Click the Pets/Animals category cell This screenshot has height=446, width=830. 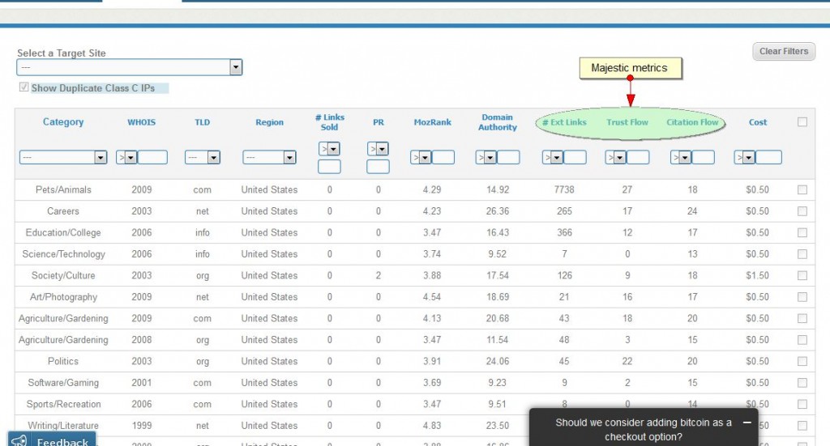tap(63, 189)
